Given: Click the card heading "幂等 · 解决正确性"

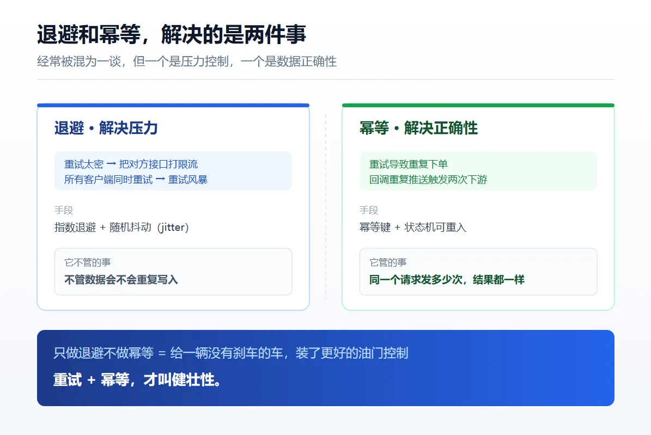Looking at the screenshot, I should pyautogui.click(x=418, y=128).
